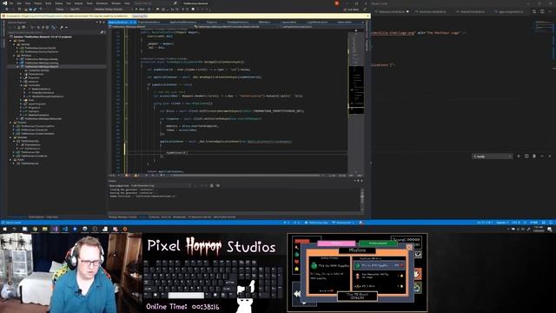Collapse the Clients solution folder
The height and width of the screenshot is (313, 556).
coord(10,41)
